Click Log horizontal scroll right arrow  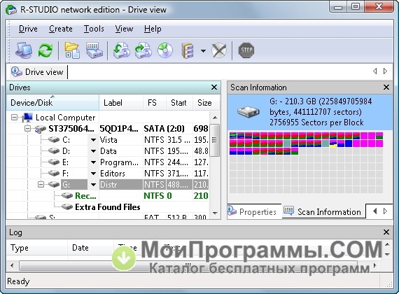(374, 265)
